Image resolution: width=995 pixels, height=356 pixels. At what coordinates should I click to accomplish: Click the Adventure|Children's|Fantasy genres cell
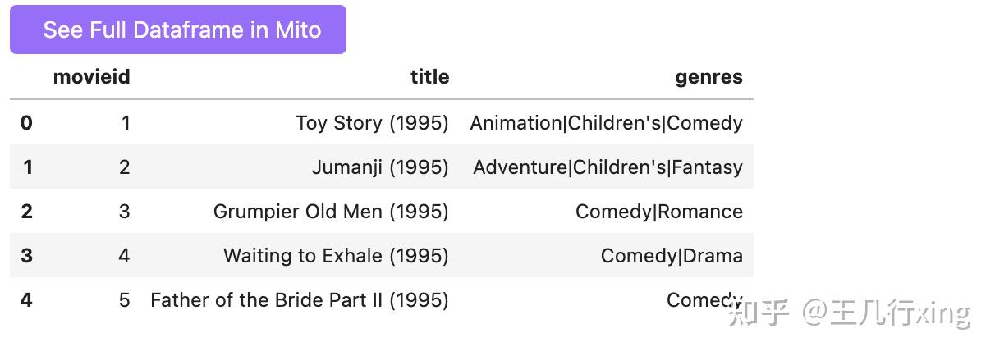click(x=608, y=167)
